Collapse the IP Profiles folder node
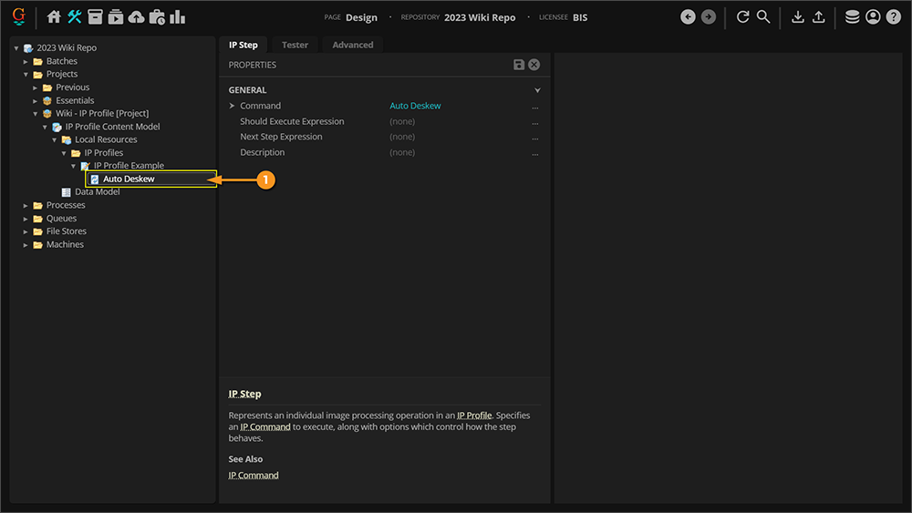Screen dimensions: 912x513 pyautogui.click(x=65, y=153)
